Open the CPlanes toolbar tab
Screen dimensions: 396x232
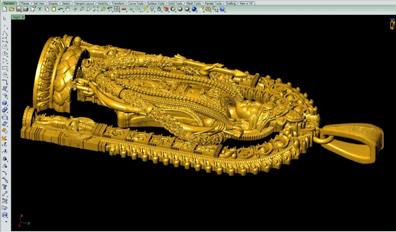point(24,3)
